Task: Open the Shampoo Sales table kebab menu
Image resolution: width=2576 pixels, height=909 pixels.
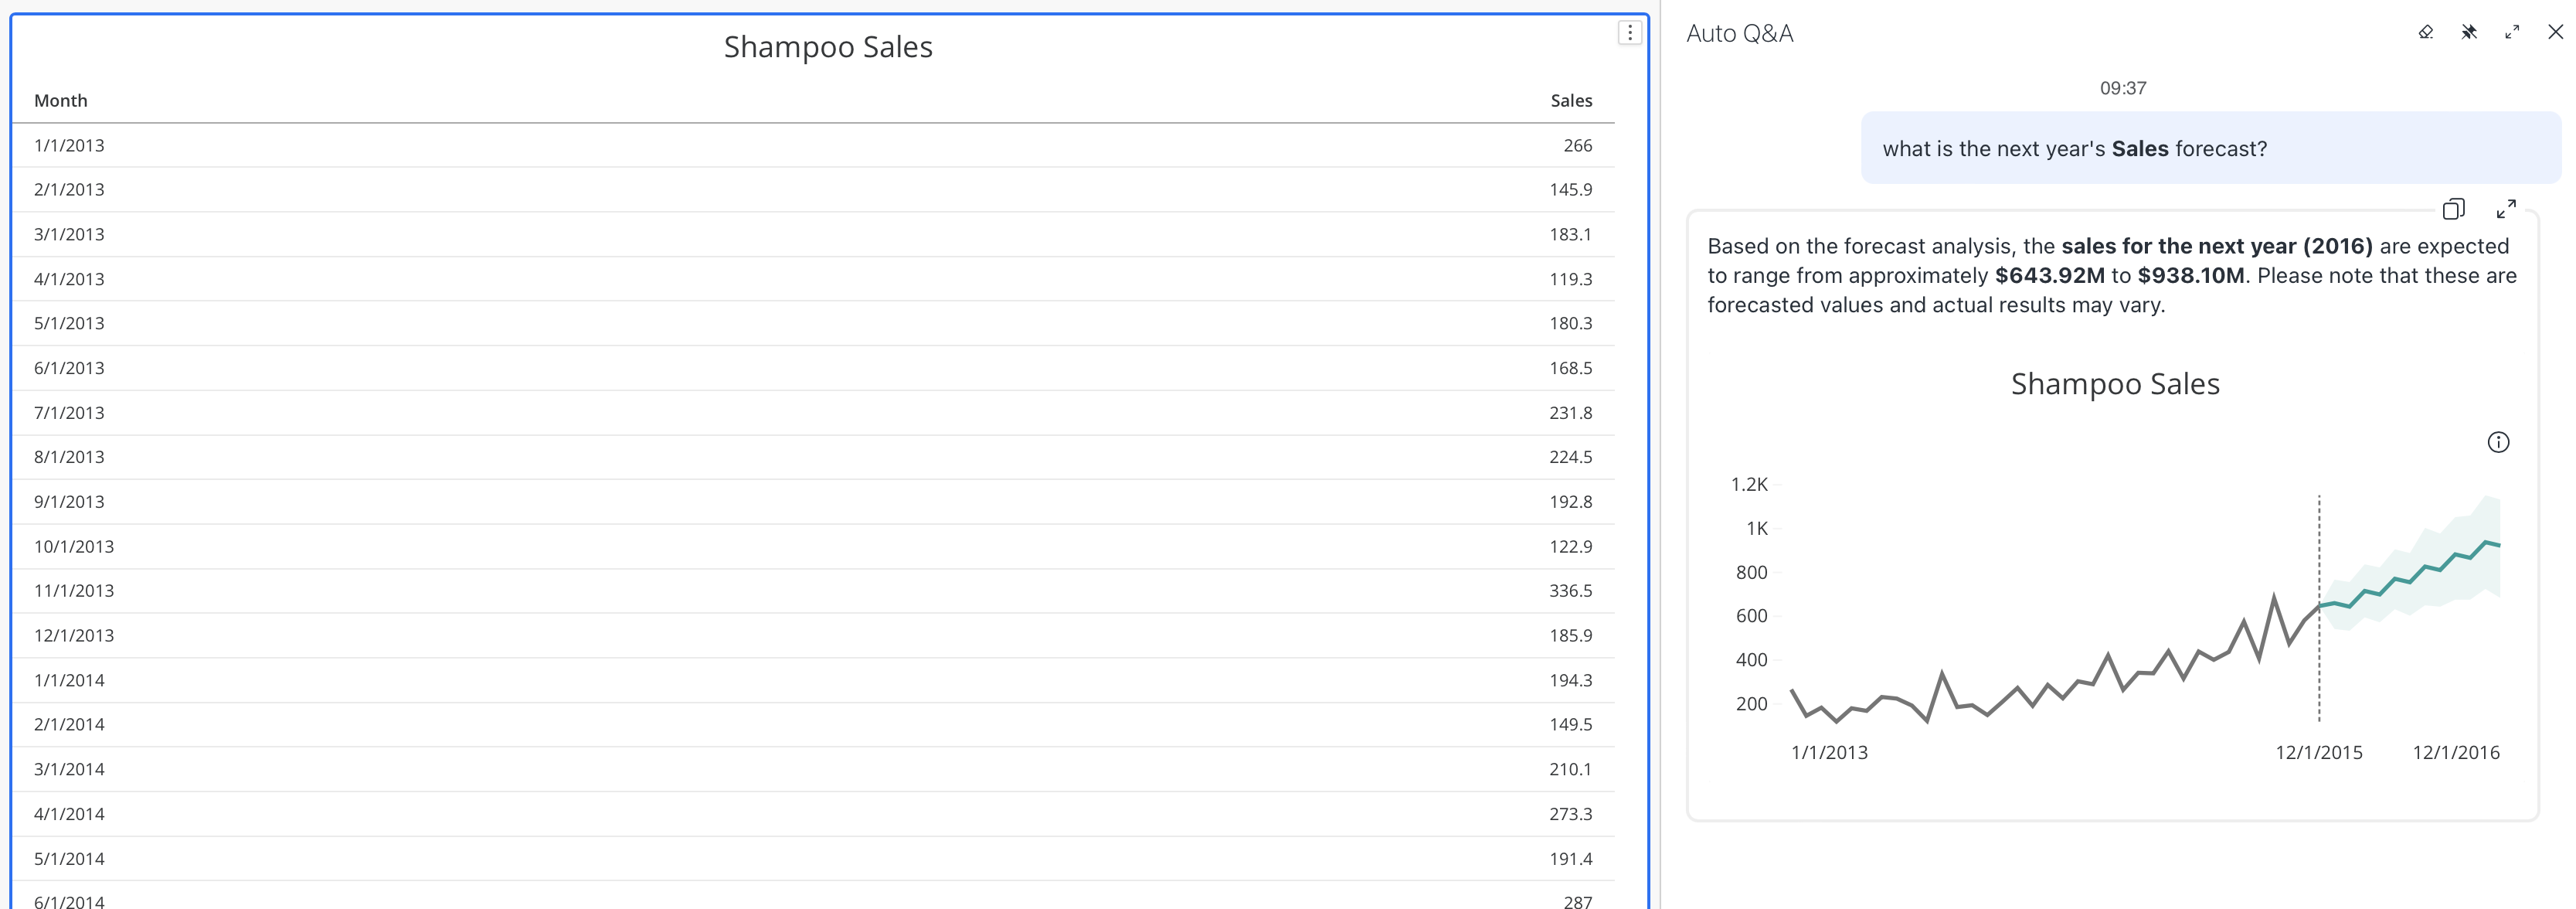Action: [x=1630, y=33]
